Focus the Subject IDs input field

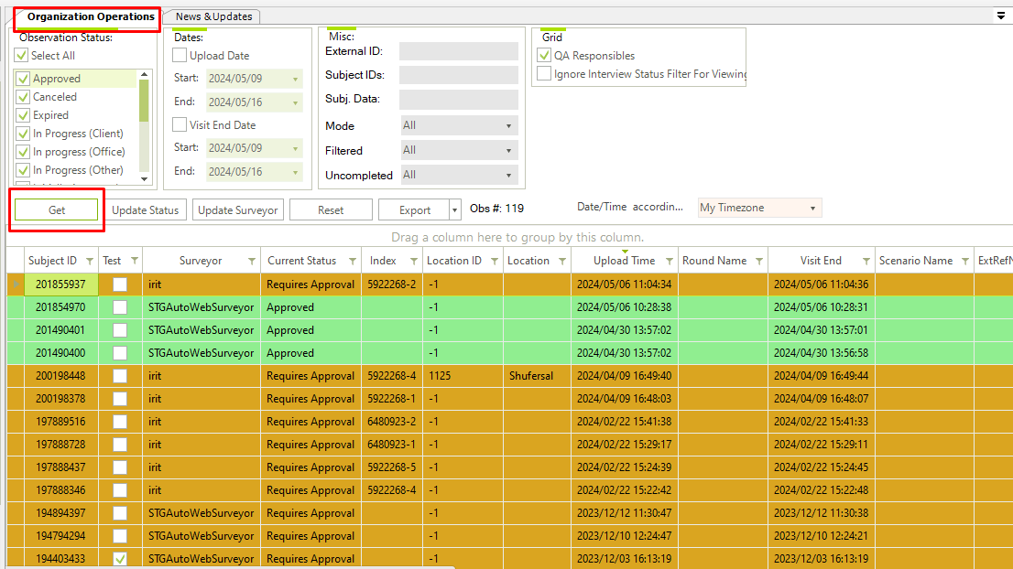coord(459,76)
